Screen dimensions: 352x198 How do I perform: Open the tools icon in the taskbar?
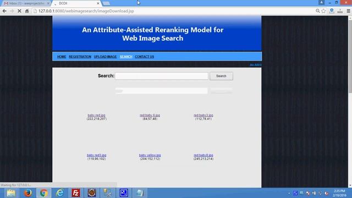(x=108, y=193)
